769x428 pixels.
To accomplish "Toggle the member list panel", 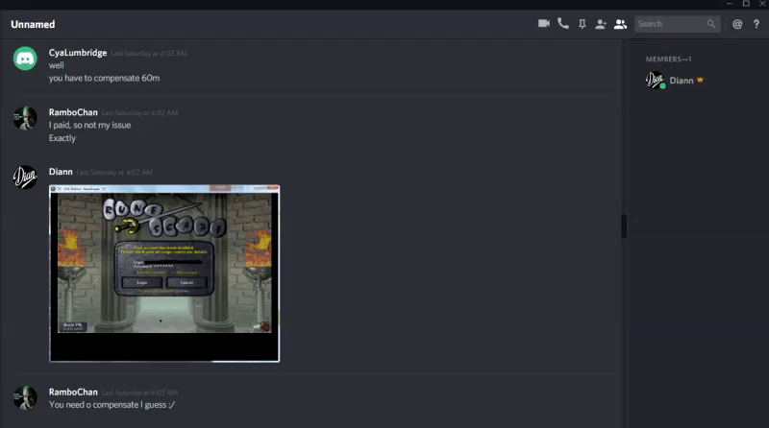I will click(x=620, y=24).
